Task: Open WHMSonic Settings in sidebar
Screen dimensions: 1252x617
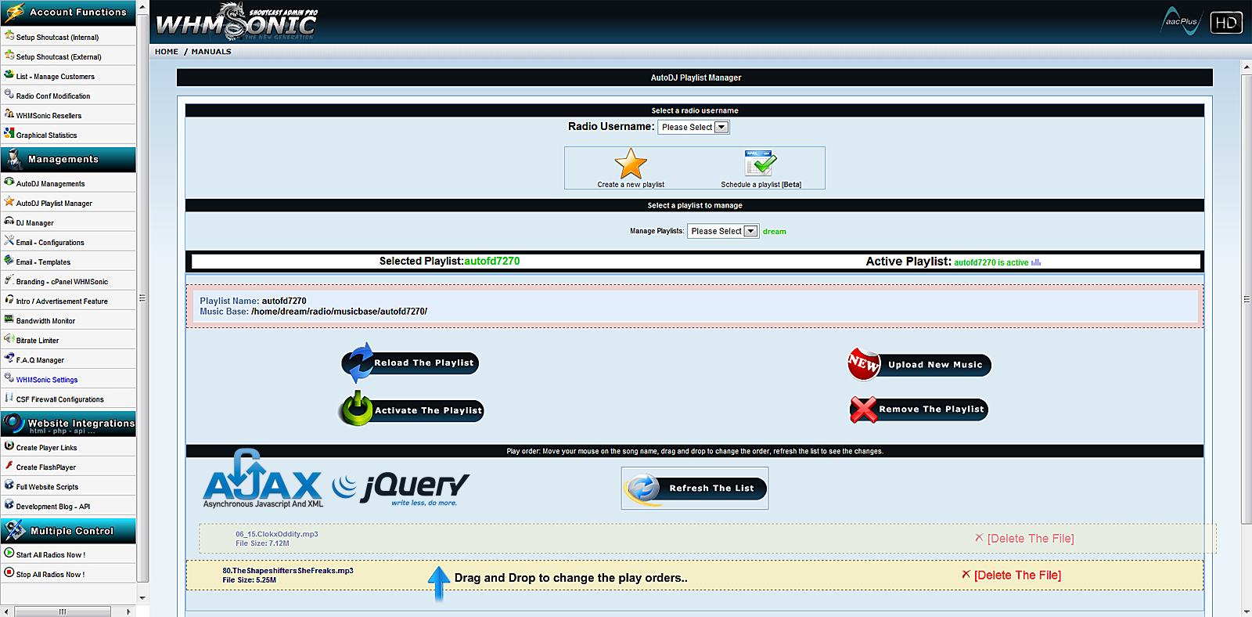Action: tap(47, 380)
